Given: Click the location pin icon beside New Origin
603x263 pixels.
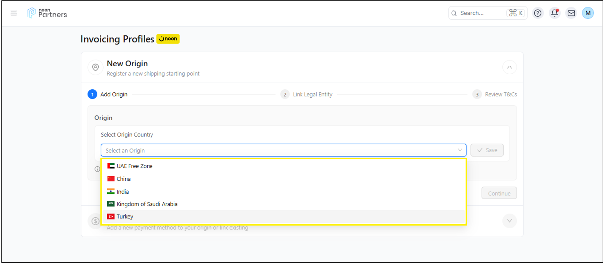Looking at the screenshot, I should click(x=96, y=67).
